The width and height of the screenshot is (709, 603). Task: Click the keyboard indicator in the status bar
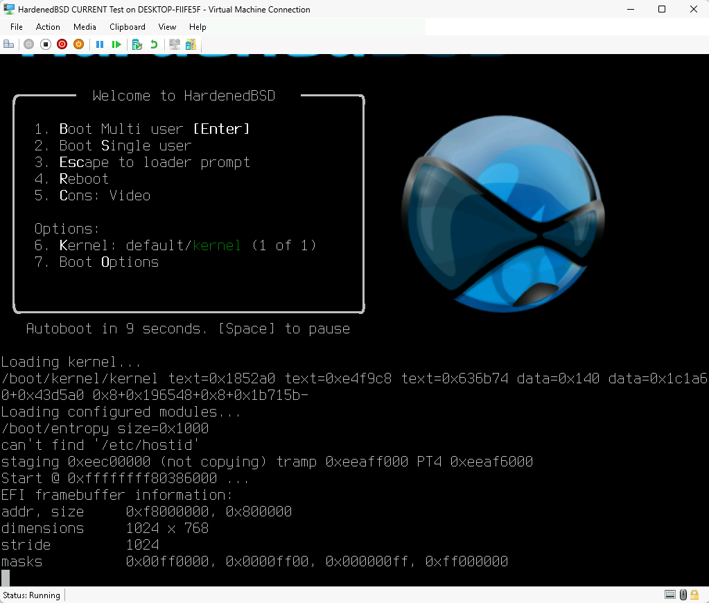[x=670, y=595]
